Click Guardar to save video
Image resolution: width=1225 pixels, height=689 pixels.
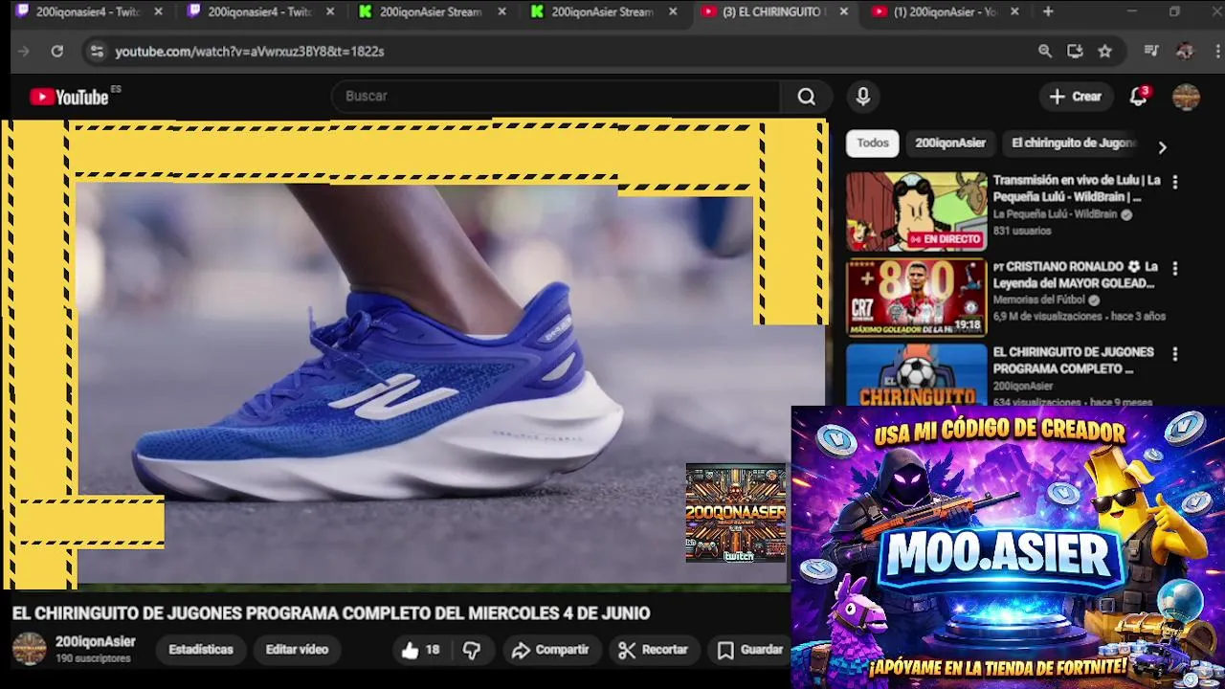click(x=751, y=651)
